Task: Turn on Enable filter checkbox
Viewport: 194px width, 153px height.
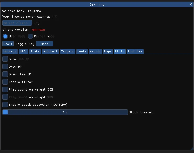Action: (x=5, y=82)
